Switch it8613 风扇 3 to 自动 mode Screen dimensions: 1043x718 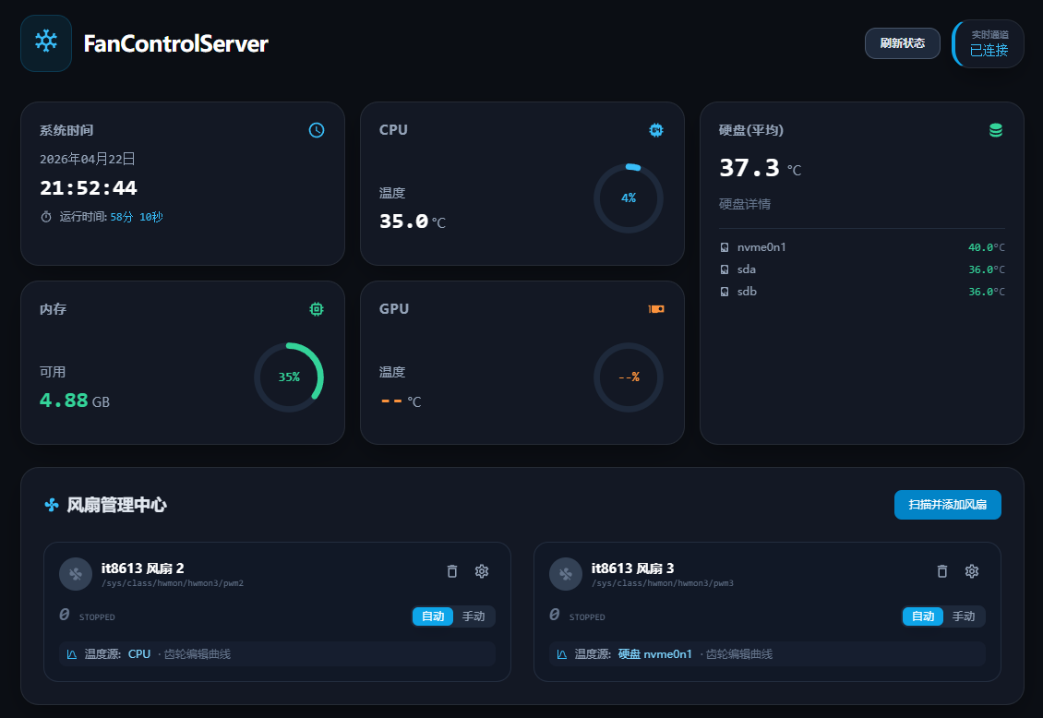point(923,616)
